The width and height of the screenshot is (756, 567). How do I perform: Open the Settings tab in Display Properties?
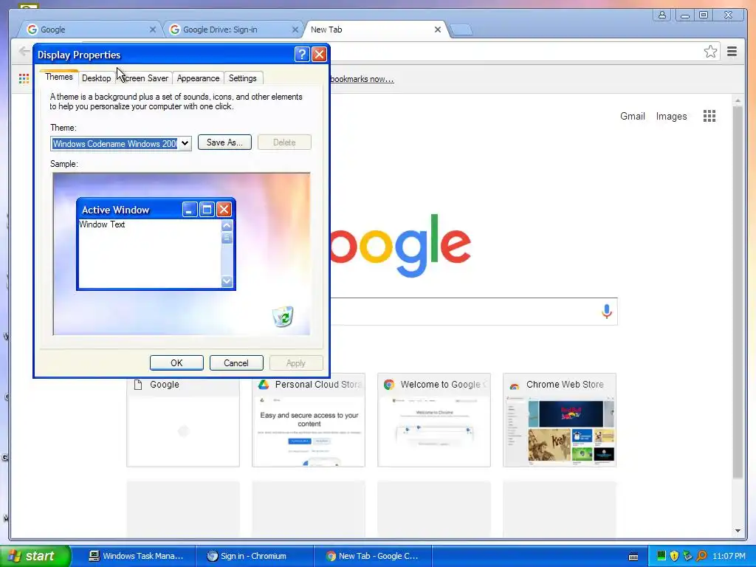[x=242, y=78]
